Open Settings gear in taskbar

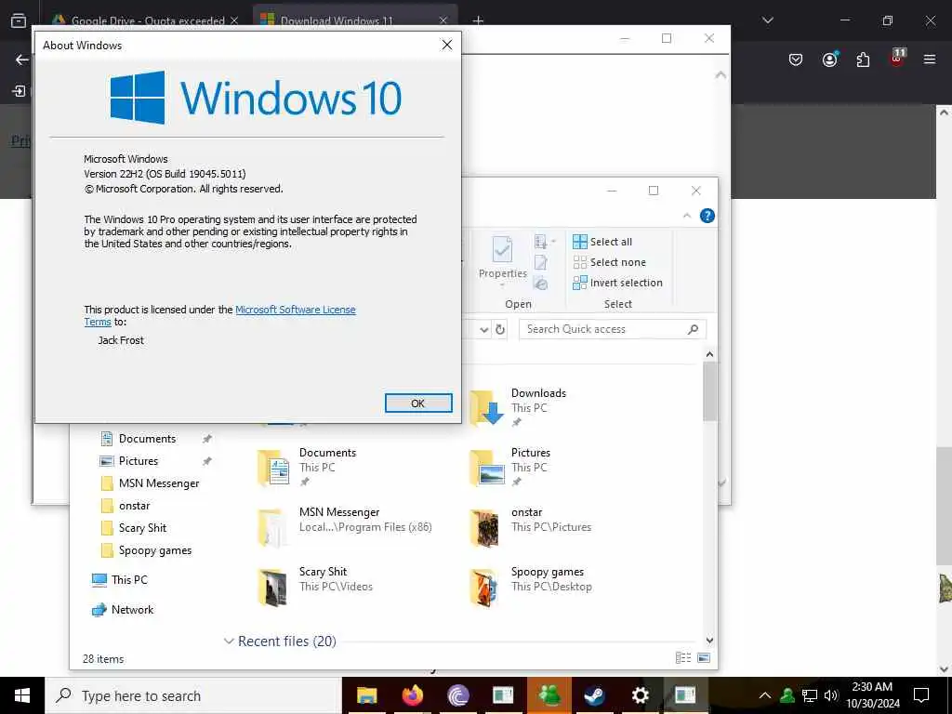coord(640,695)
